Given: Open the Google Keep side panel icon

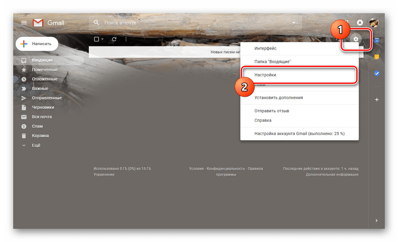Looking at the screenshot, I should coord(377,57).
